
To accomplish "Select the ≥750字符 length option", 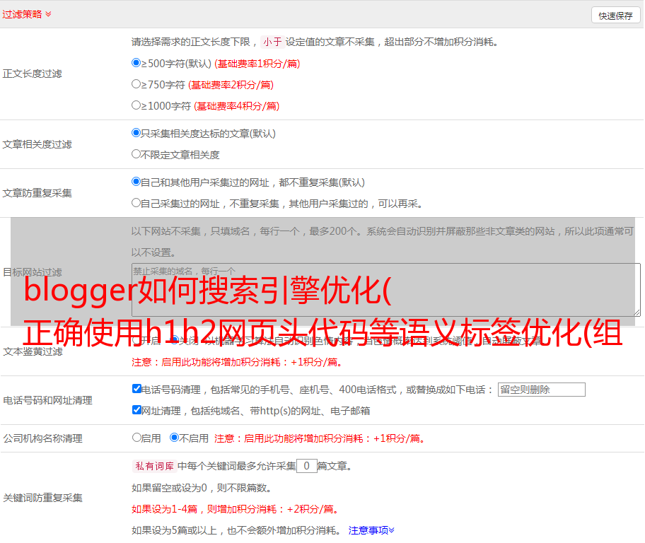I will 136,84.
